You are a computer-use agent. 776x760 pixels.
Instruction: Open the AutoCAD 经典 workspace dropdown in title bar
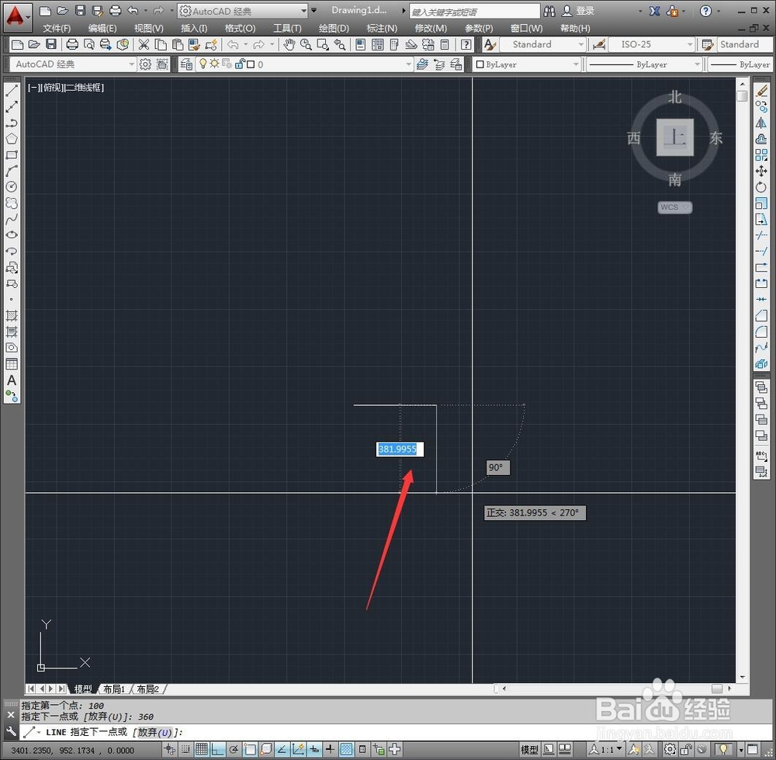(242, 11)
